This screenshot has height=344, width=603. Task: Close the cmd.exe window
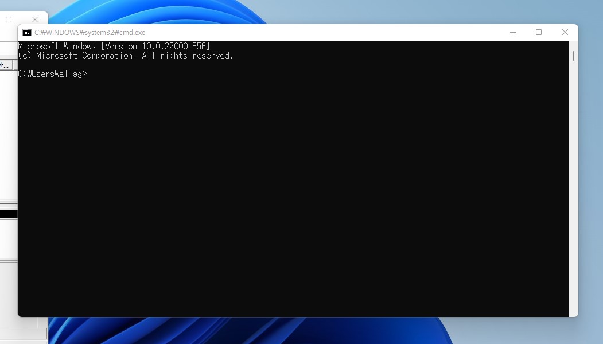pyautogui.click(x=565, y=32)
